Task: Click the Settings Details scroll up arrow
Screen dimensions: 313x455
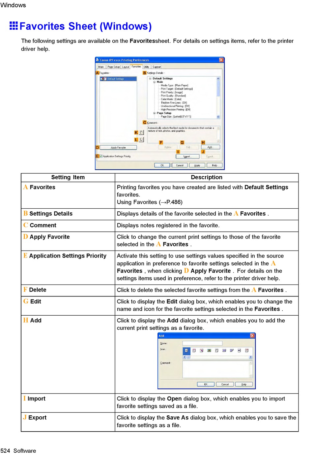Action: click(x=218, y=79)
